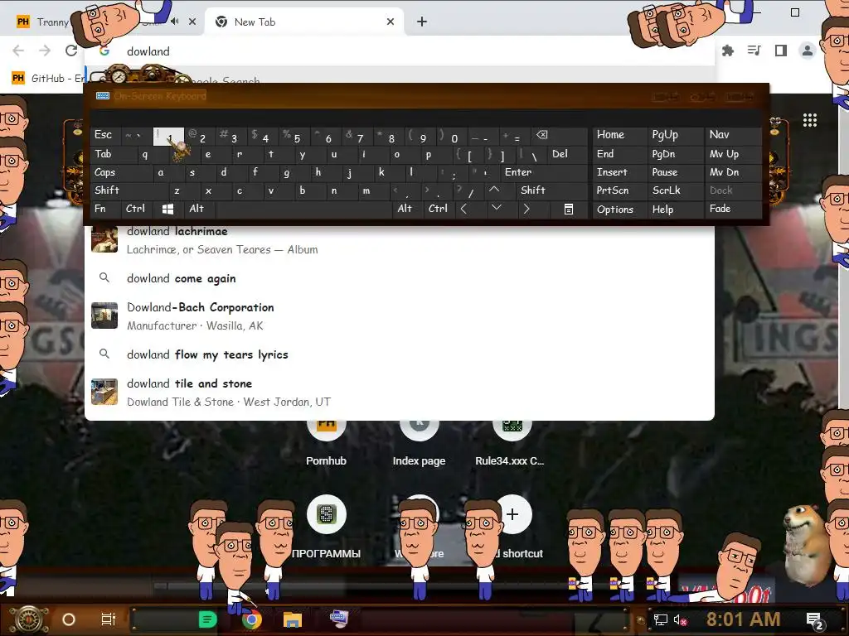Open the Start menu steampunk button

pos(28,619)
